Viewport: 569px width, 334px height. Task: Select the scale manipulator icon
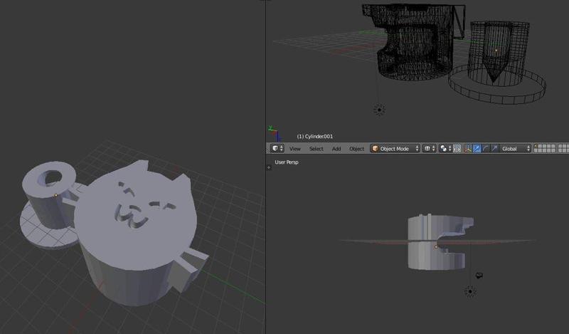pos(494,148)
